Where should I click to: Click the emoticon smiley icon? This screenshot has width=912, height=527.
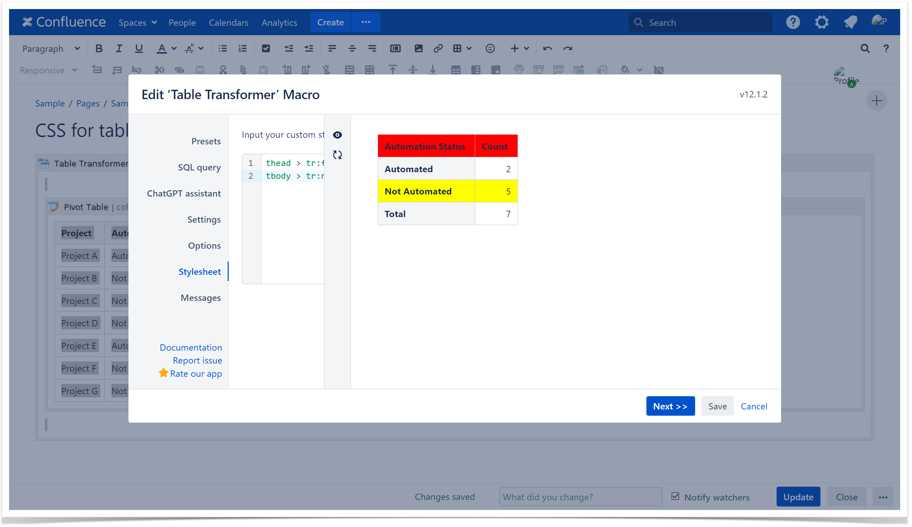(490, 48)
